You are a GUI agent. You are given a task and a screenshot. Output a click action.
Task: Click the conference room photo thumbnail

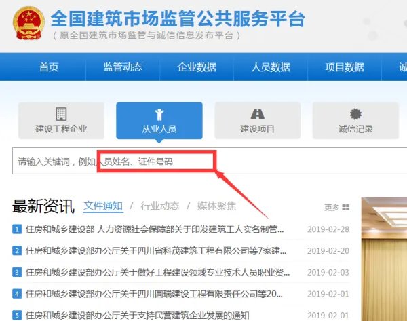(x=384, y=259)
